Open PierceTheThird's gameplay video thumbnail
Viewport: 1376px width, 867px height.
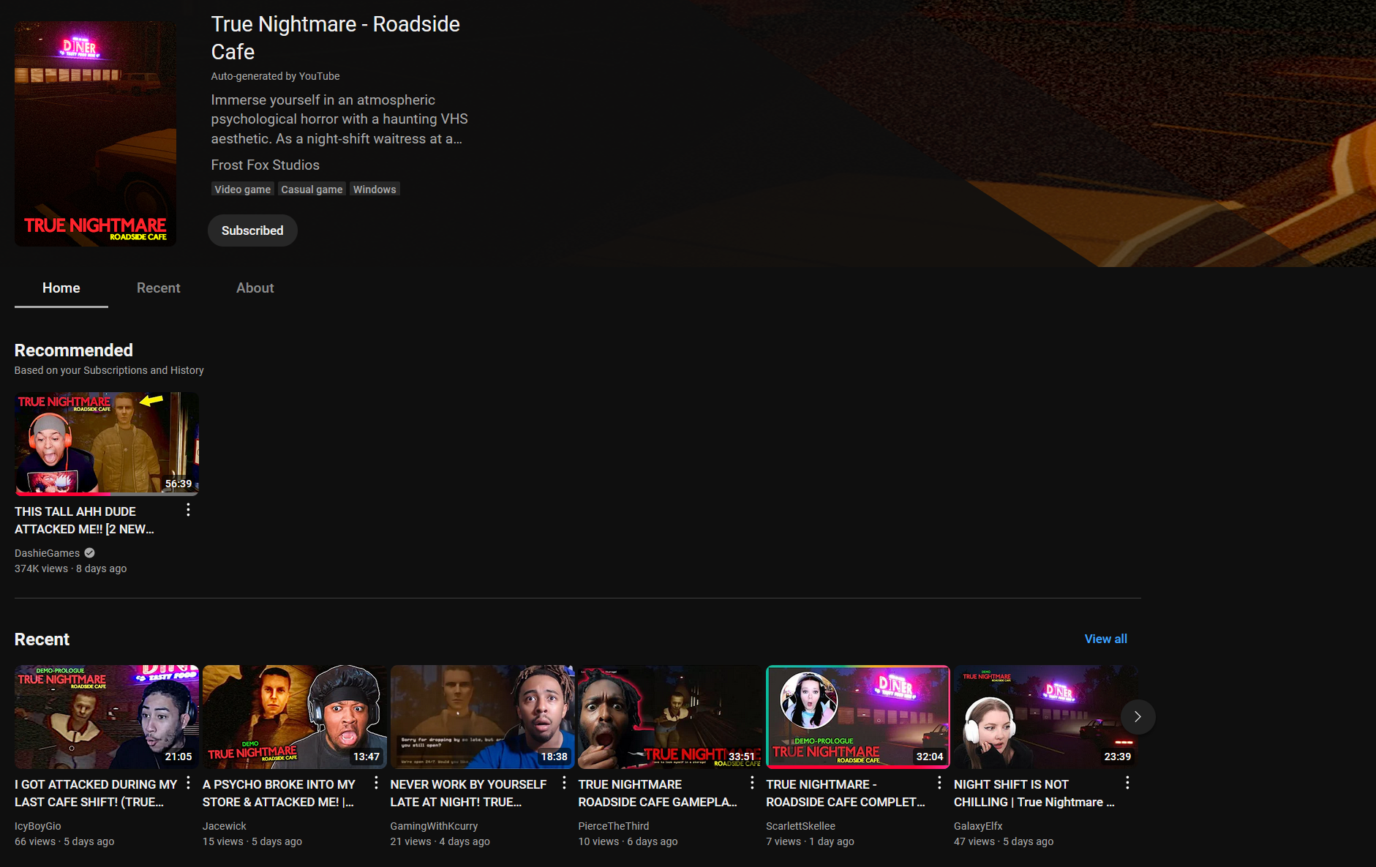point(669,716)
